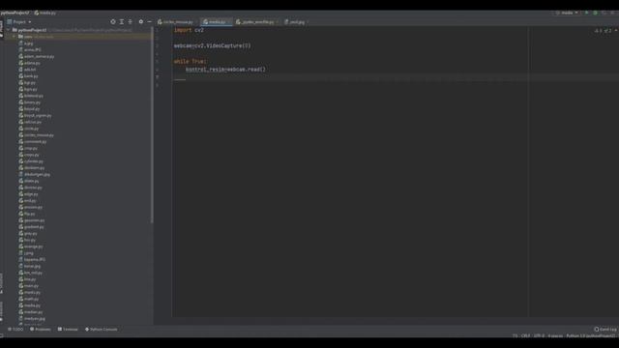Select circles_mouse.py in the project tree
619x348 pixels.
click(37, 135)
